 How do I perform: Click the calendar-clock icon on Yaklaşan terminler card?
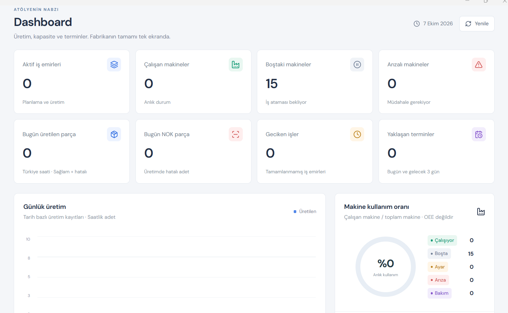tap(479, 134)
